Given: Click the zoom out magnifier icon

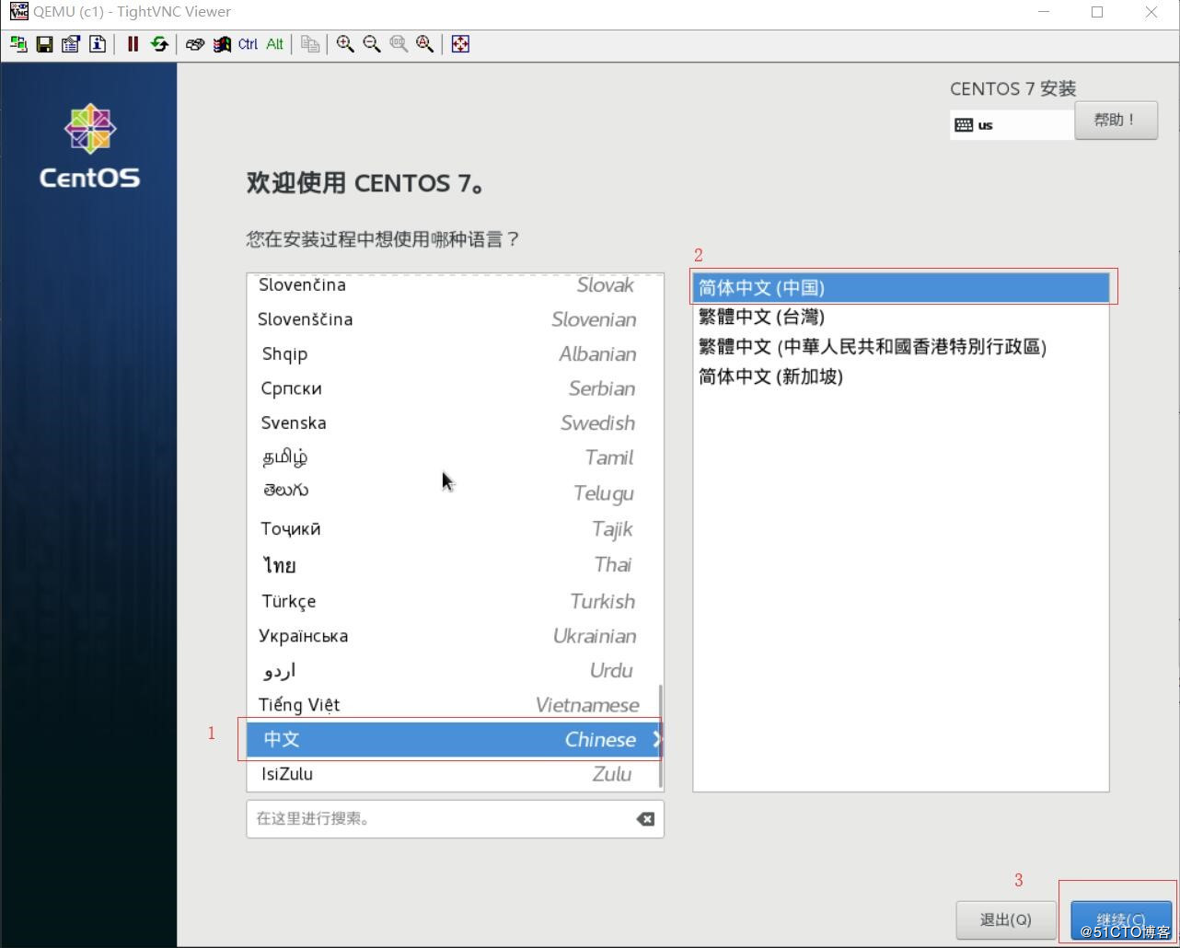Looking at the screenshot, I should 372,44.
